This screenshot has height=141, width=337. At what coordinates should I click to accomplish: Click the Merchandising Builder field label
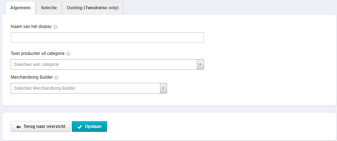click(32, 77)
